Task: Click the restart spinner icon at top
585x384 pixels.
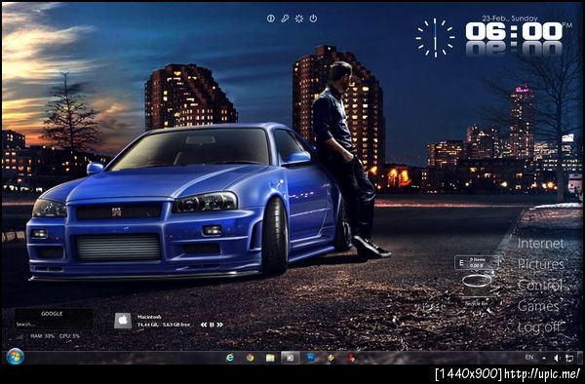Action: point(299,19)
